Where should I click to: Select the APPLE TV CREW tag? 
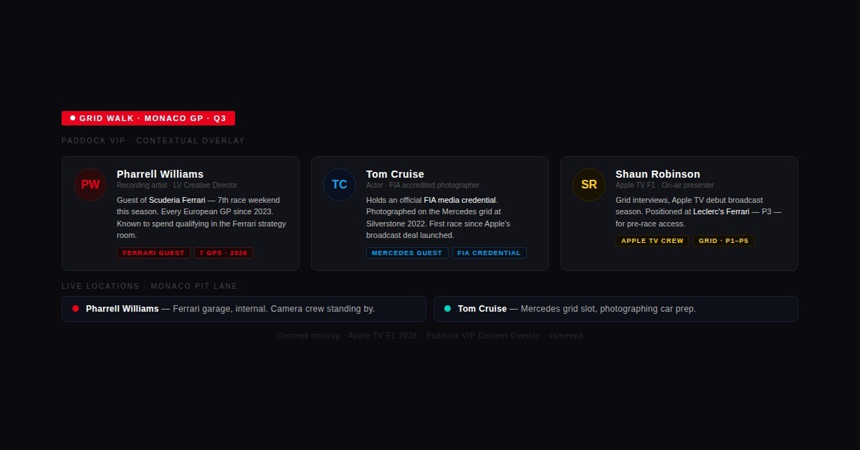652,241
